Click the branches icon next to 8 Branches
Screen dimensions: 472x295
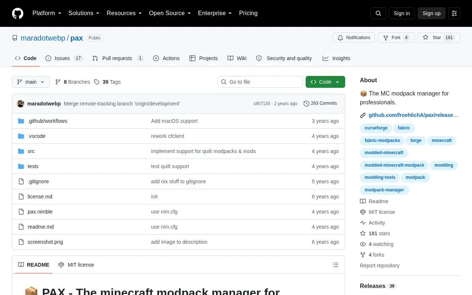58,82
